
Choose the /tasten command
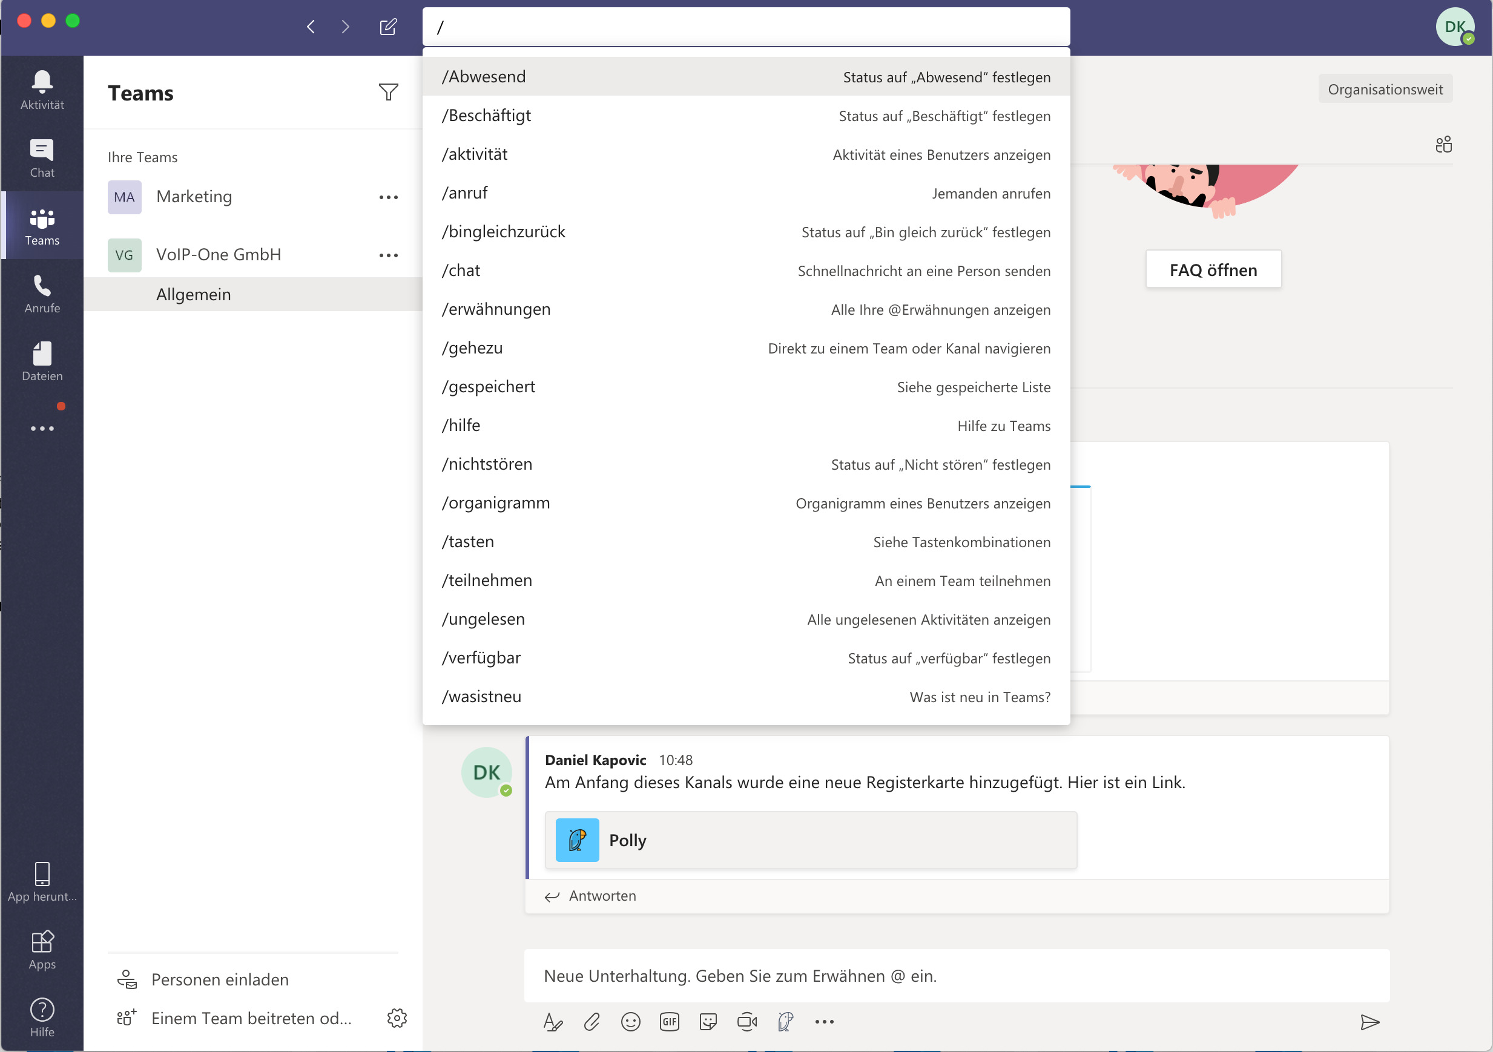tap(746, 542)
